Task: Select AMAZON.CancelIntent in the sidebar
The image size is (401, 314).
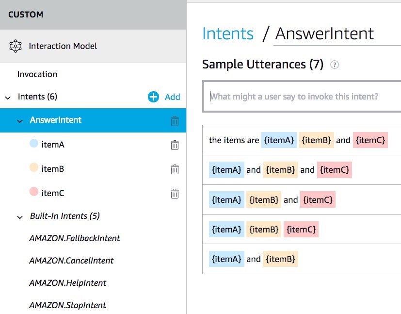Action: (x=71, y=261)
